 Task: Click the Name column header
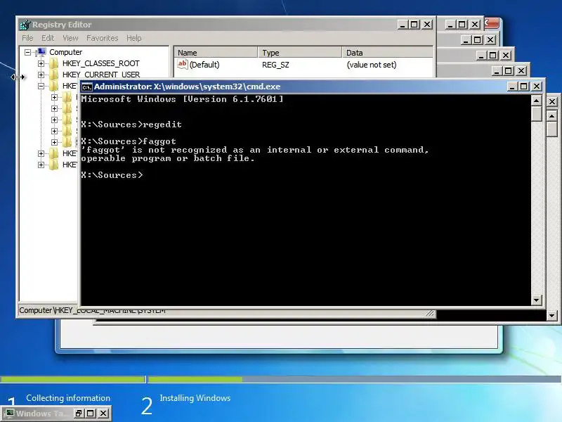tap(216, 52)
